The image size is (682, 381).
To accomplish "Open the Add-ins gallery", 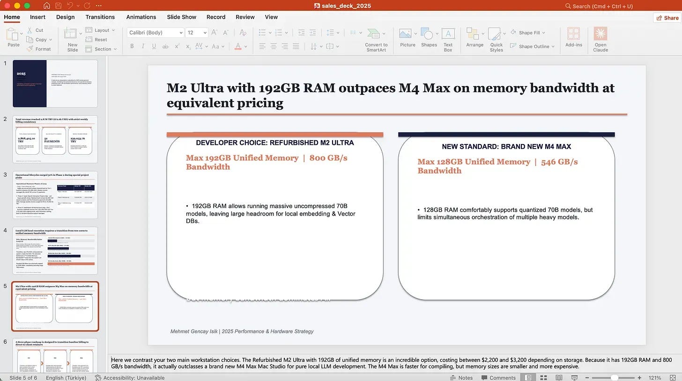I will [x=573, y=37].
